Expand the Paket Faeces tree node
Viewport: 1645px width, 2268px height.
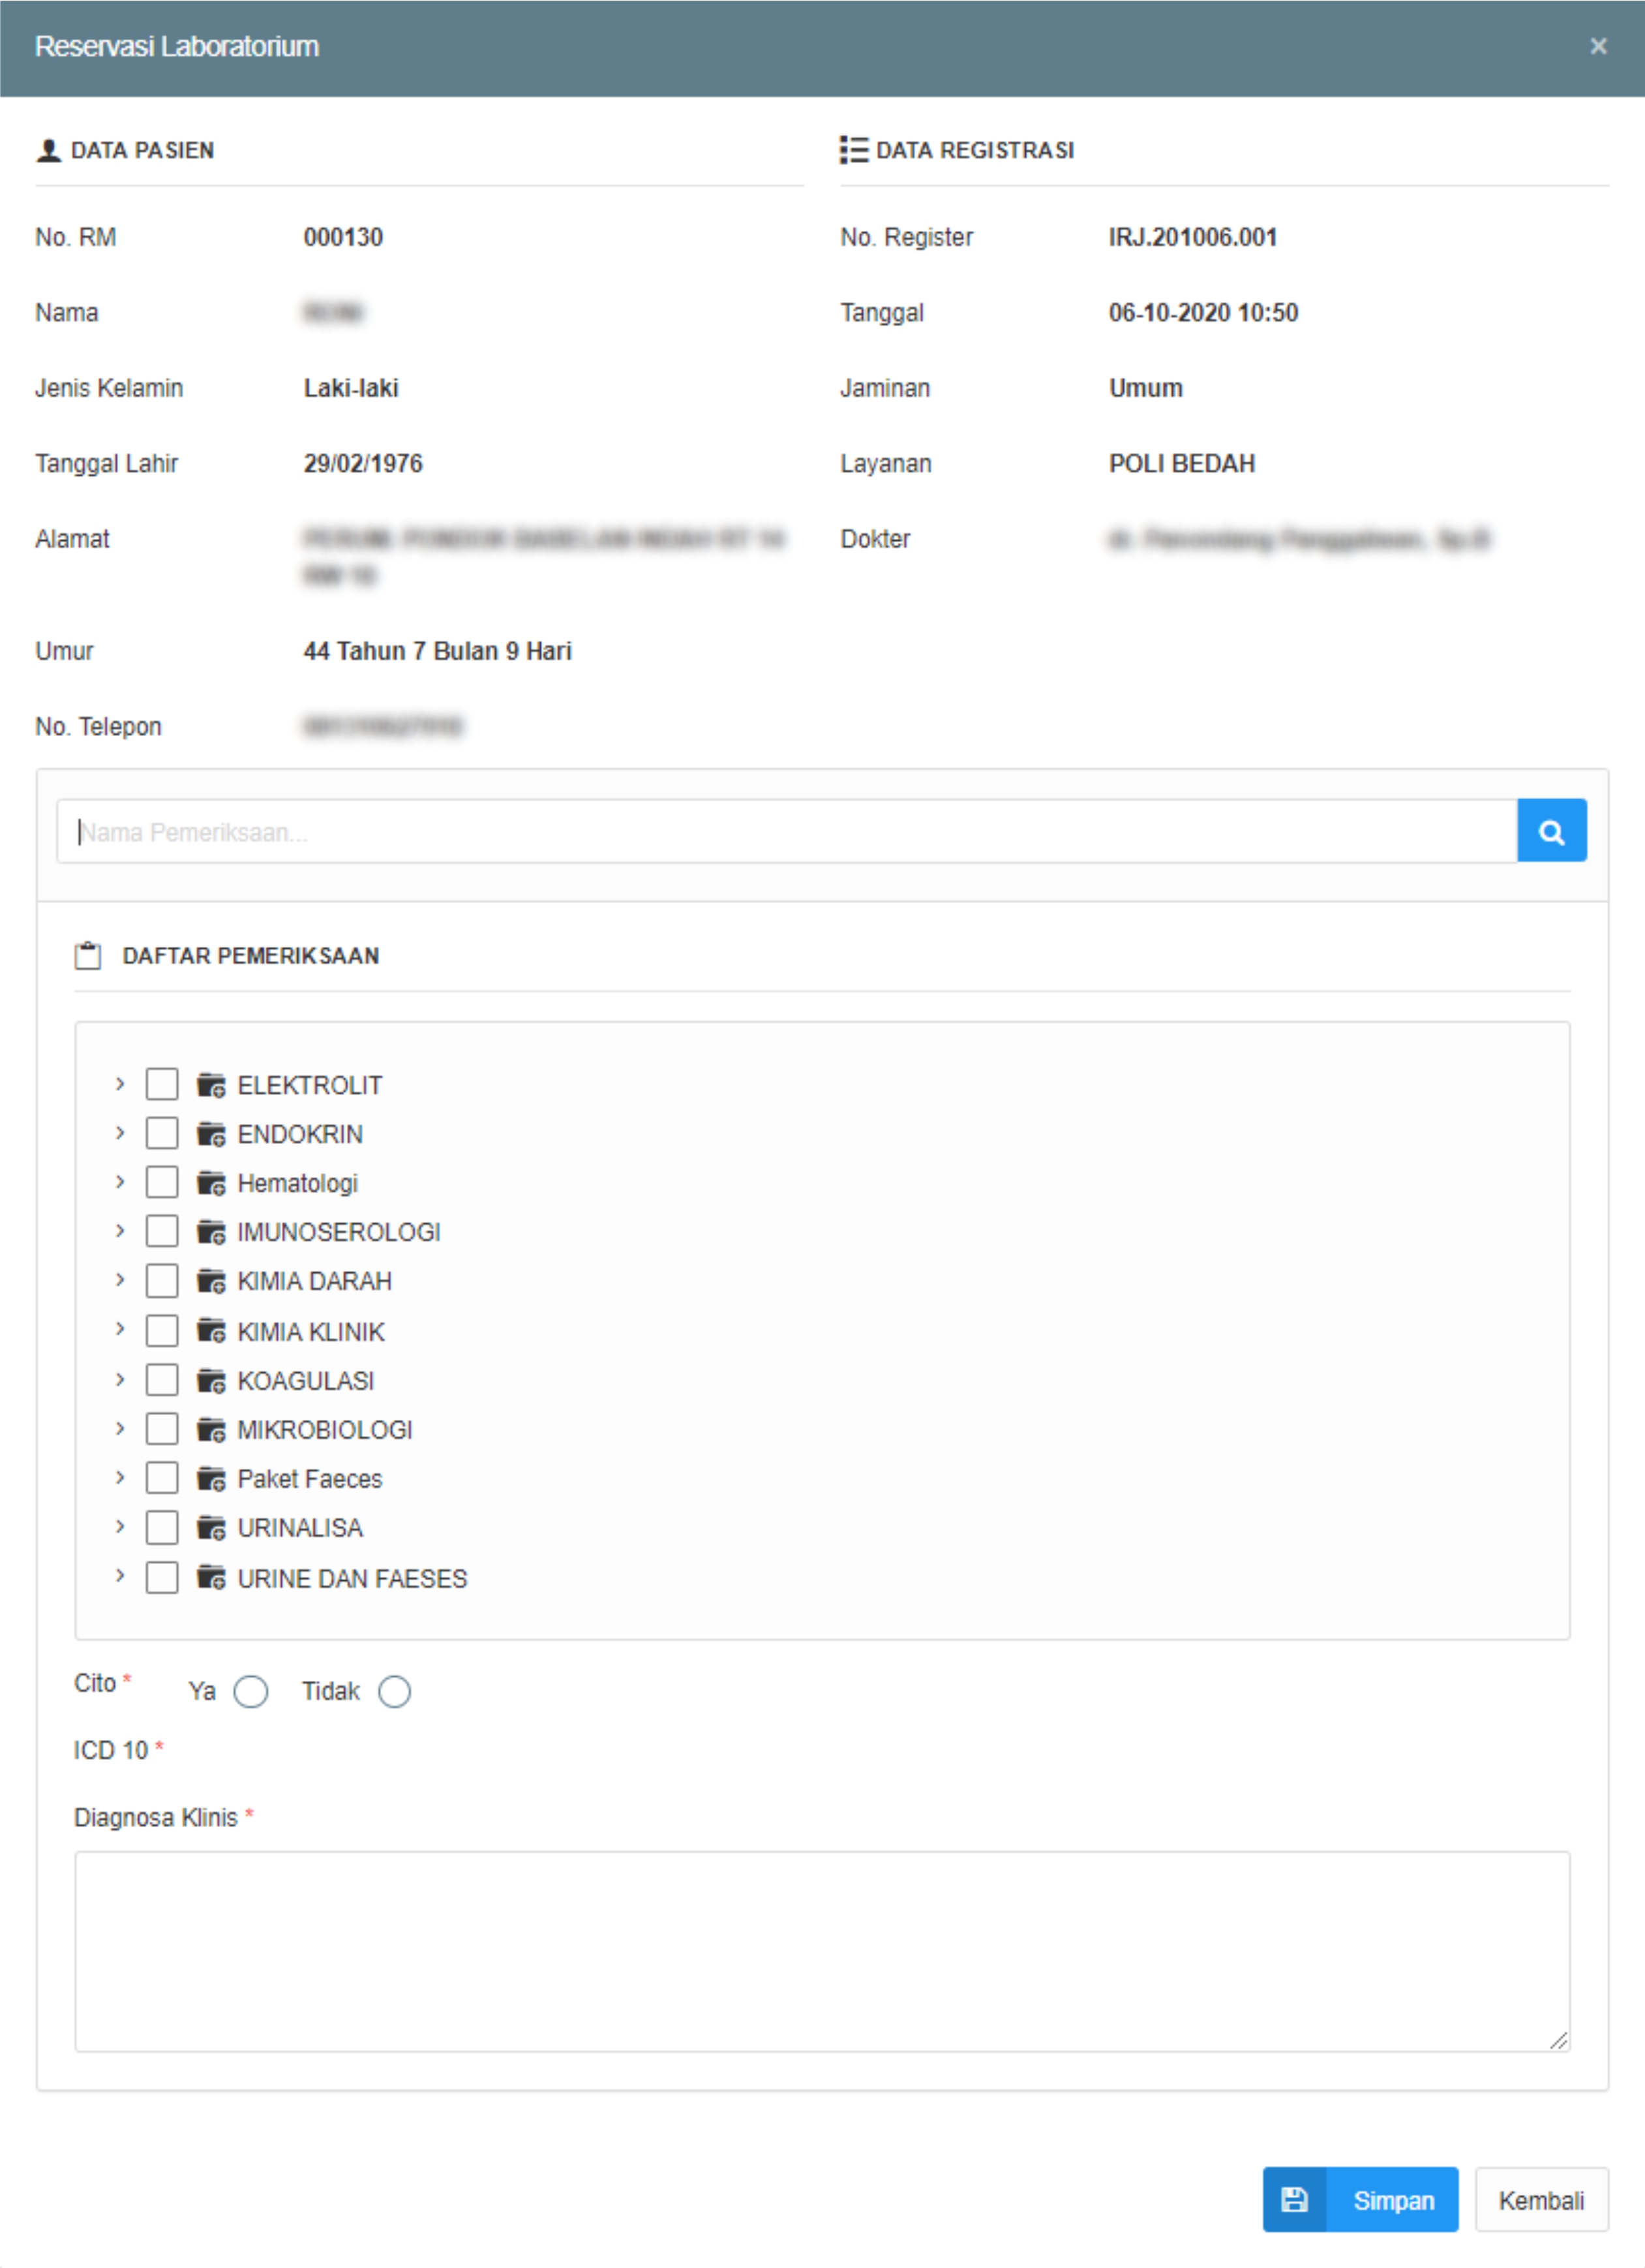pyautogui.click(x=120, y=1477)
